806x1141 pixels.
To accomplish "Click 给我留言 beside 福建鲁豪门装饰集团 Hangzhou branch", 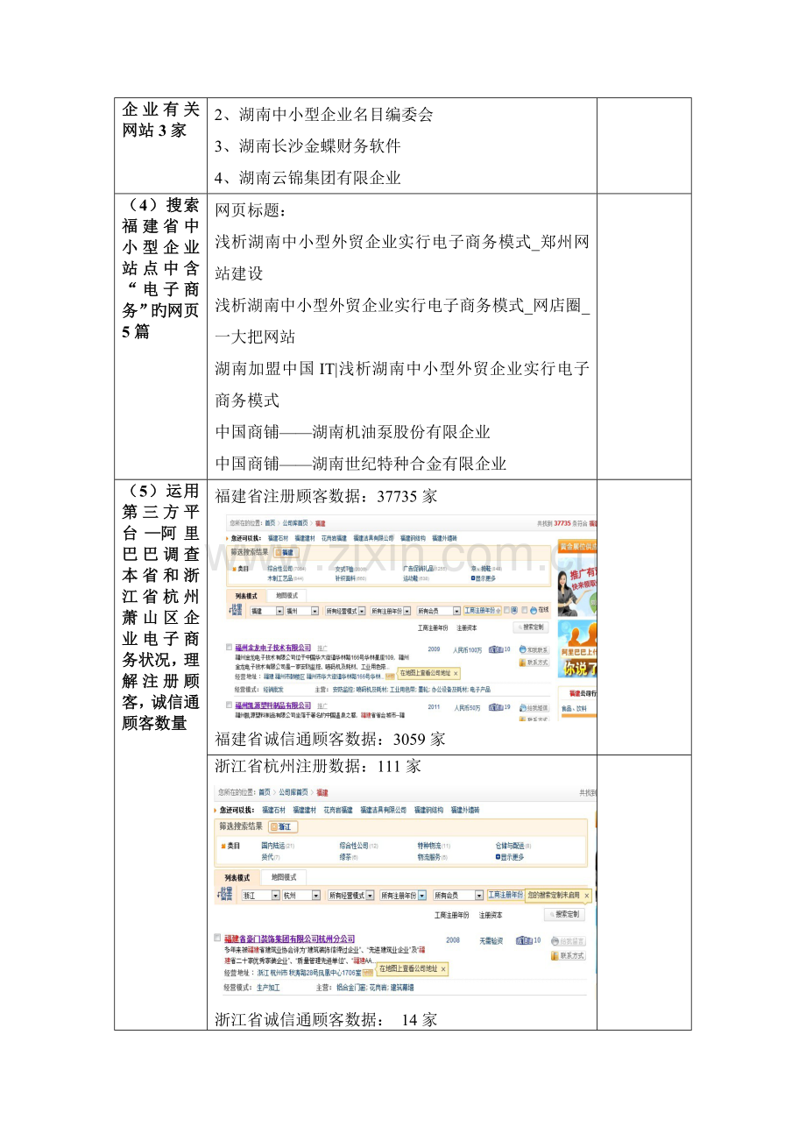I will coord(569,941).
